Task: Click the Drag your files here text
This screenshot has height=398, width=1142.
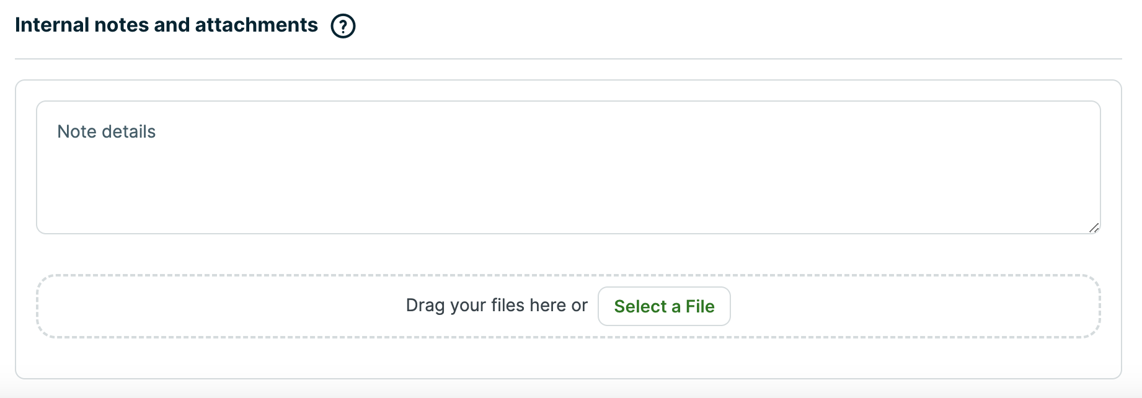Action: coord(496,305)
